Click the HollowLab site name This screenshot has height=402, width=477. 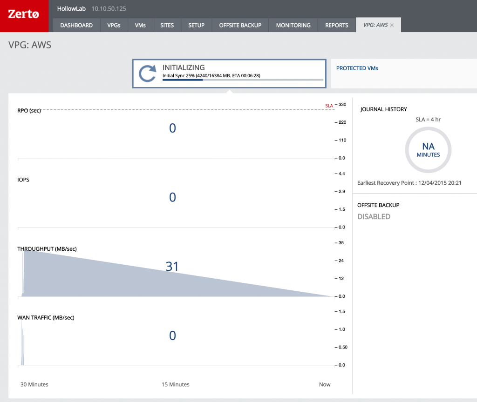[71, 8]
